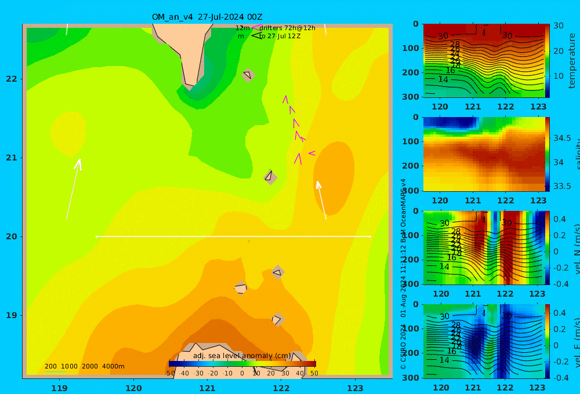Open the temperature section panel
The width and height of the screenshot is (580, 394).
click(x=484, y=61)
